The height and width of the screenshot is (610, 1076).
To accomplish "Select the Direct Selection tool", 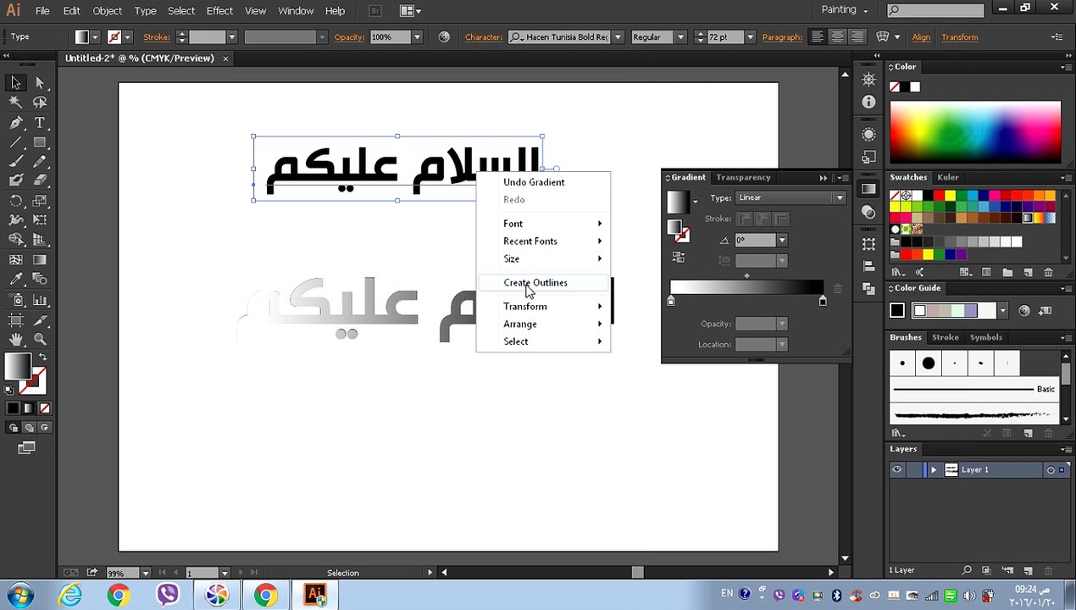I will tap(40, 82).
